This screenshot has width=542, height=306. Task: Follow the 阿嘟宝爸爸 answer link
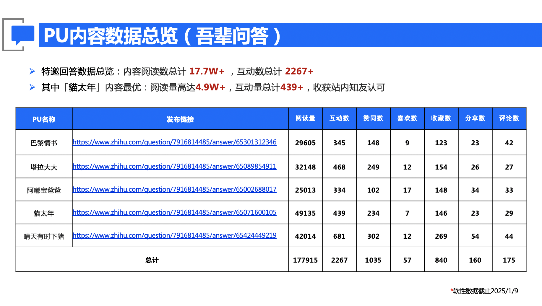(174, 189)
